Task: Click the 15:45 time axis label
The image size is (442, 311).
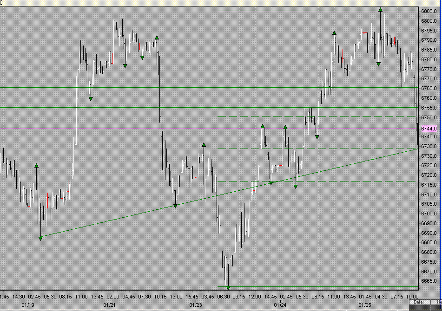Action: pos(191,297)
